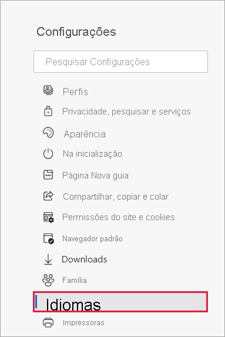Select the highlighted Idiomas item

pyautogui.click(x=120, y=302)
